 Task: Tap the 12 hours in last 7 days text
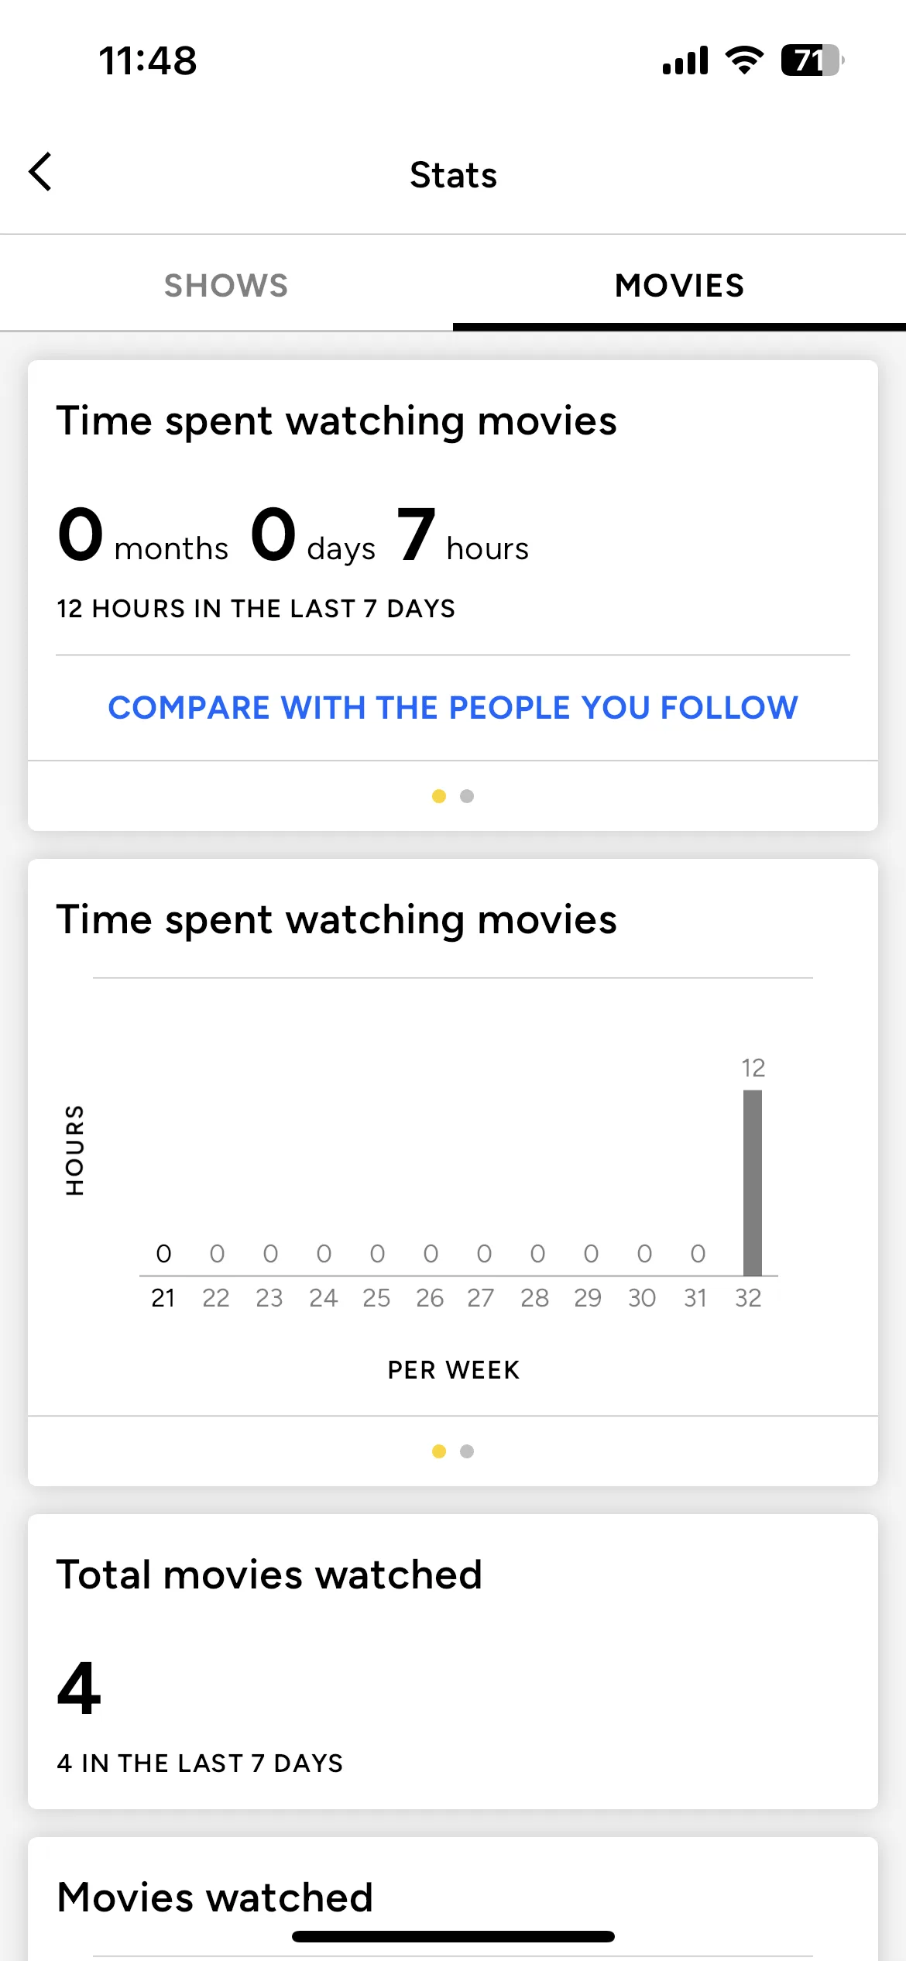point(256,609)
